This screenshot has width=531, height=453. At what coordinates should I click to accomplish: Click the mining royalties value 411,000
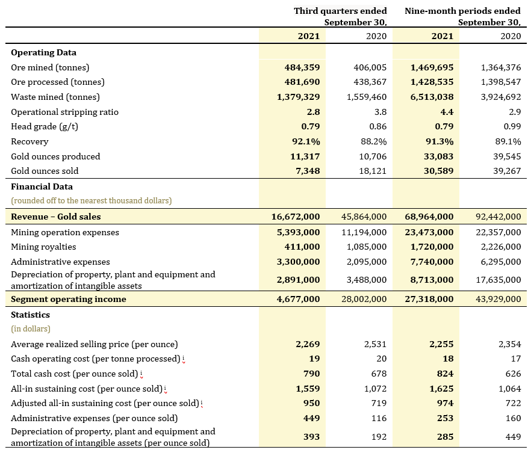pos(302,247)
